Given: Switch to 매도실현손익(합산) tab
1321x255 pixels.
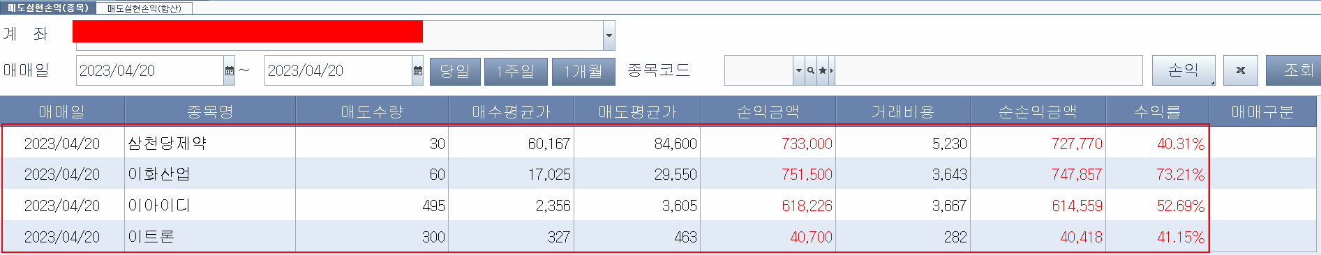Looking at the screenshot, I should (144, 8).
